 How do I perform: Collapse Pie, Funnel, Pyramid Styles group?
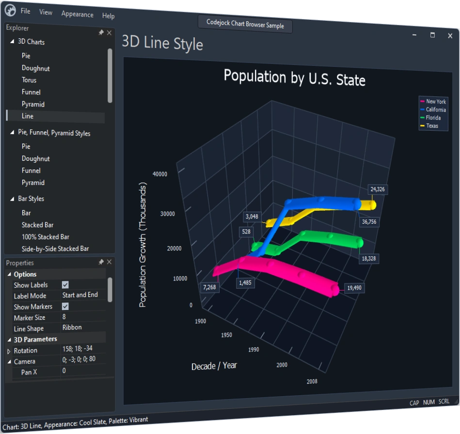(12, 132)
